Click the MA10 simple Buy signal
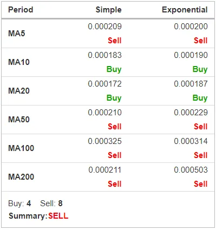Image resolution: width=216 pixels, height=230 pixels. pyautogui.click(x=114, y=69)
